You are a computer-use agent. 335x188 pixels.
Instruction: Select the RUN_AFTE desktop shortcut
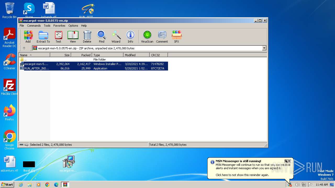tap(87, 10)
